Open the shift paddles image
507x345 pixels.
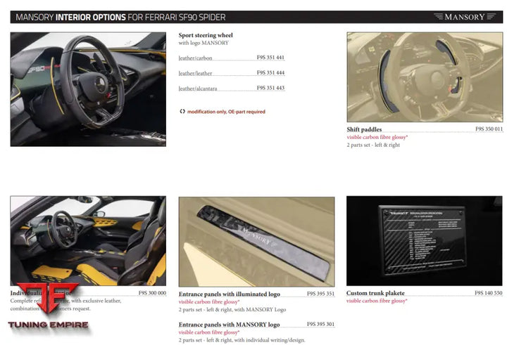tap(425, 77)
